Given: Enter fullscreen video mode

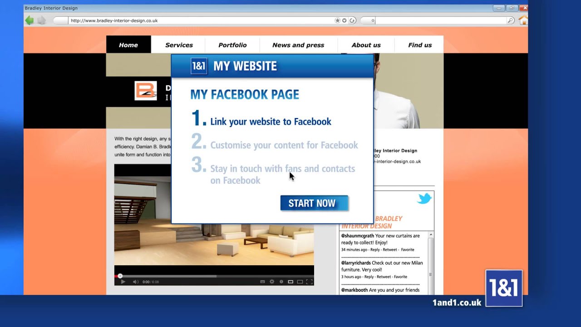Looking at the screenshot, I should coord(309,282).
